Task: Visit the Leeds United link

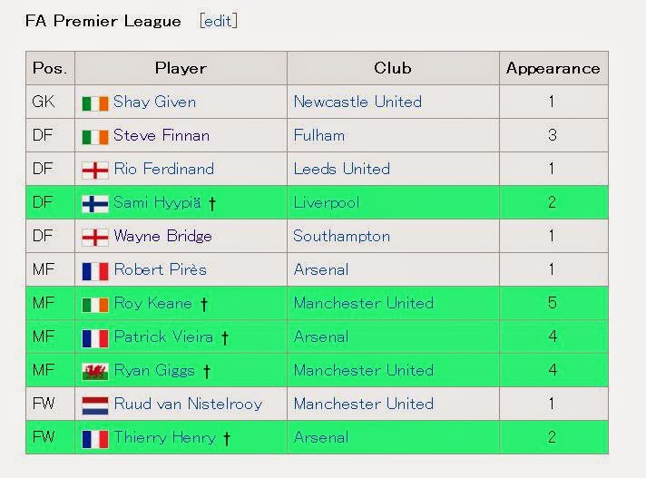Action: (341, 169)
